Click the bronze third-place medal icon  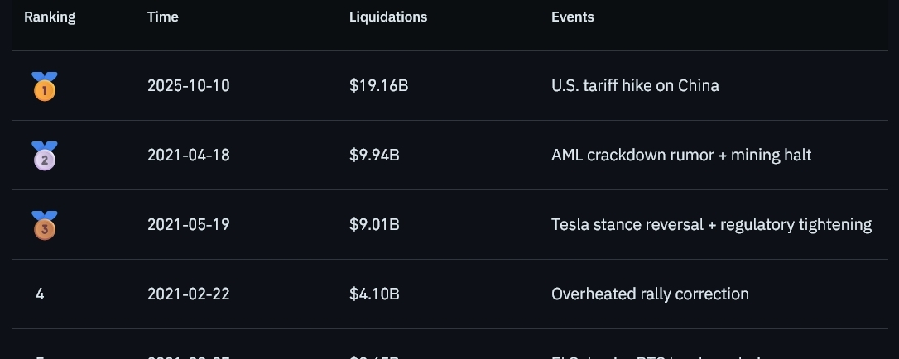click(44, 225)
